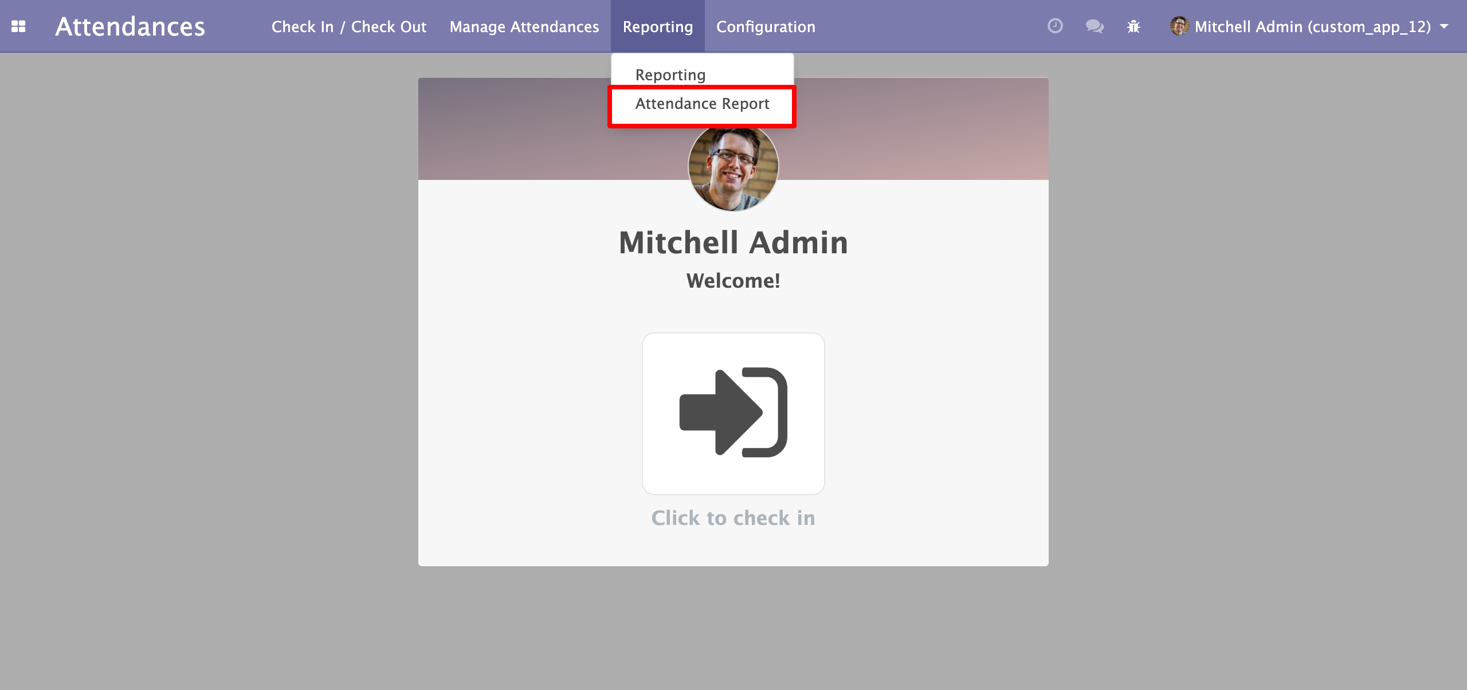Screen dimensions: 1467x690
Task: Click the 'Click to check in' text
Action: click(733, 518)
